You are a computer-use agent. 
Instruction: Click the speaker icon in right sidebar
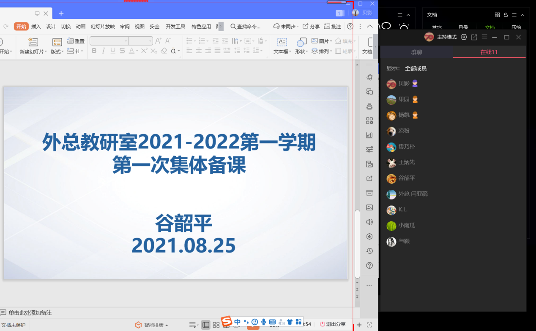coord(369,222)
